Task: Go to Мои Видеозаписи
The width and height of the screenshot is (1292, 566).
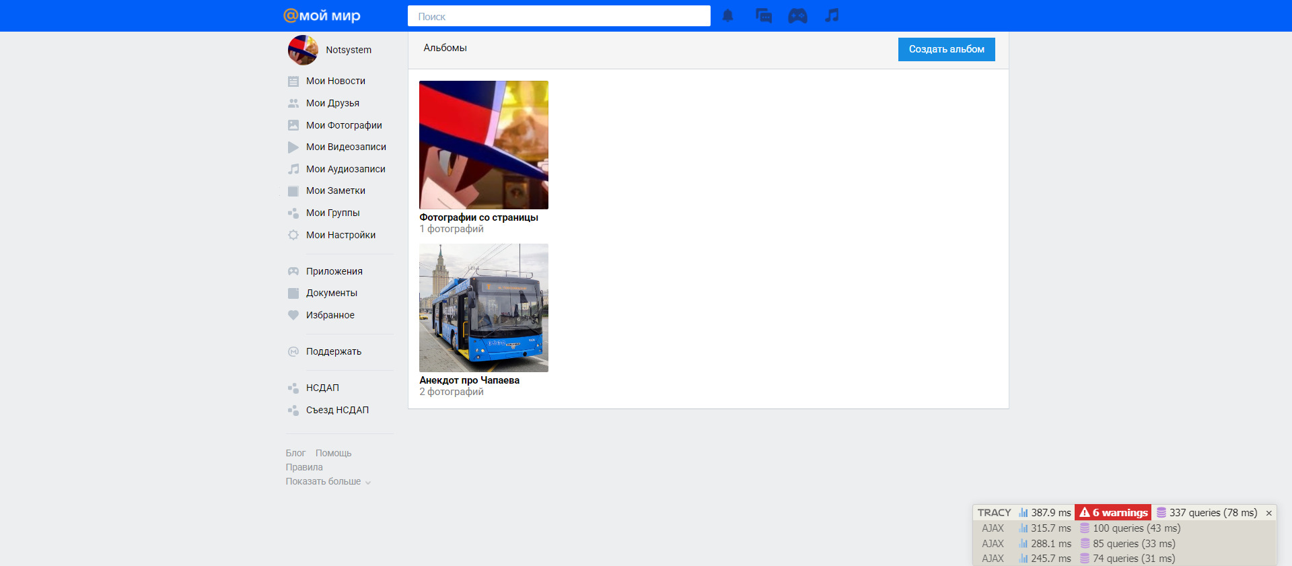Action: [346, 147]
